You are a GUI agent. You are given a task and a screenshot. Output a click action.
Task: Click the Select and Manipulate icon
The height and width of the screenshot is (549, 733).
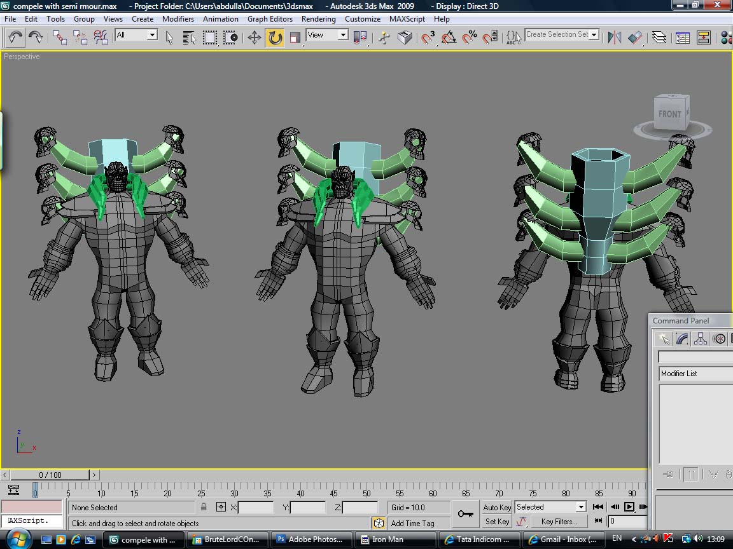[x=384, y=37]
